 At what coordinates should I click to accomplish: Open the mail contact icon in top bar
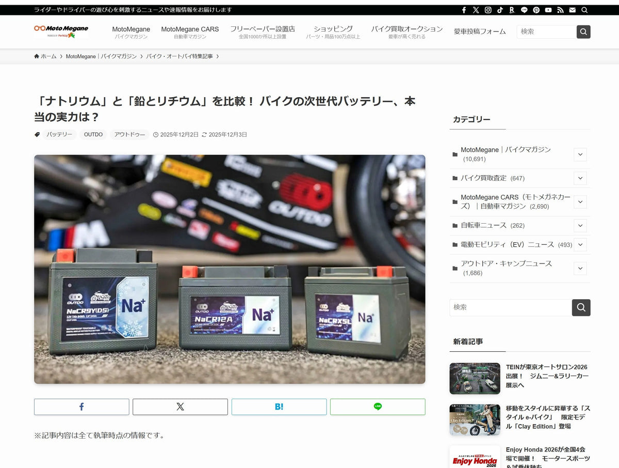(572, 10)
